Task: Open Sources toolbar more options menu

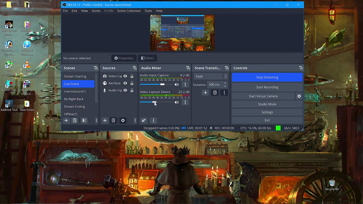Action: 135,120
